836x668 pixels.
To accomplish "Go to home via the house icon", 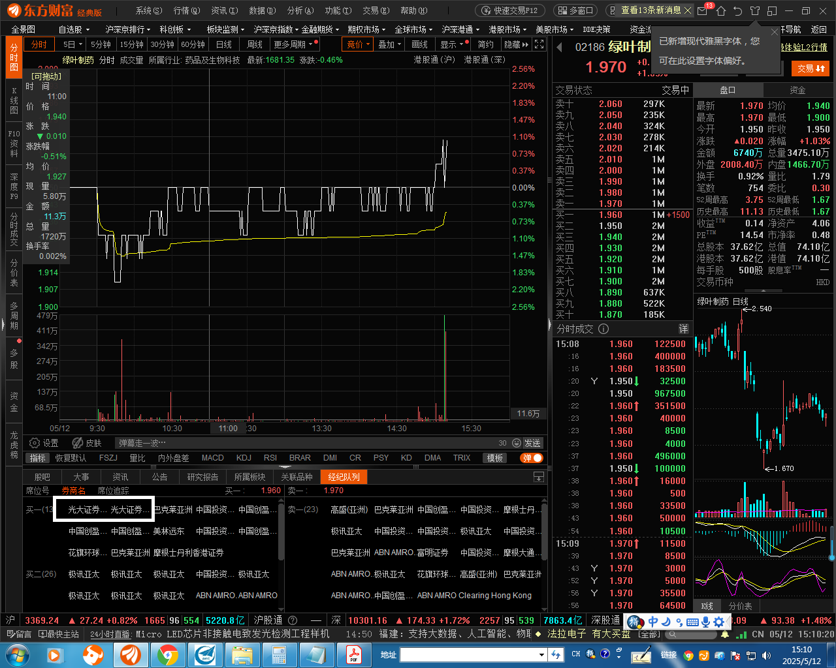I will click(720, 10).
